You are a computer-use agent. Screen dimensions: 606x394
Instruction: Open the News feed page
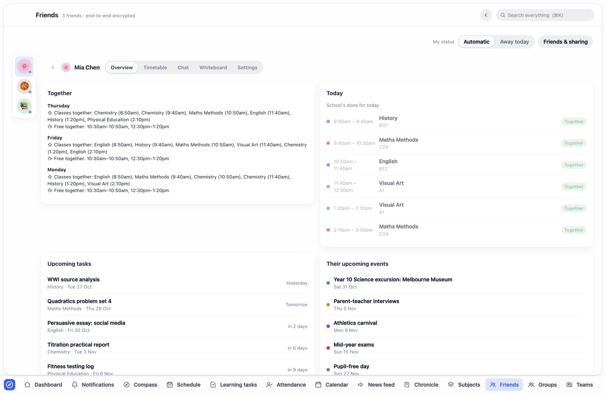376,385
